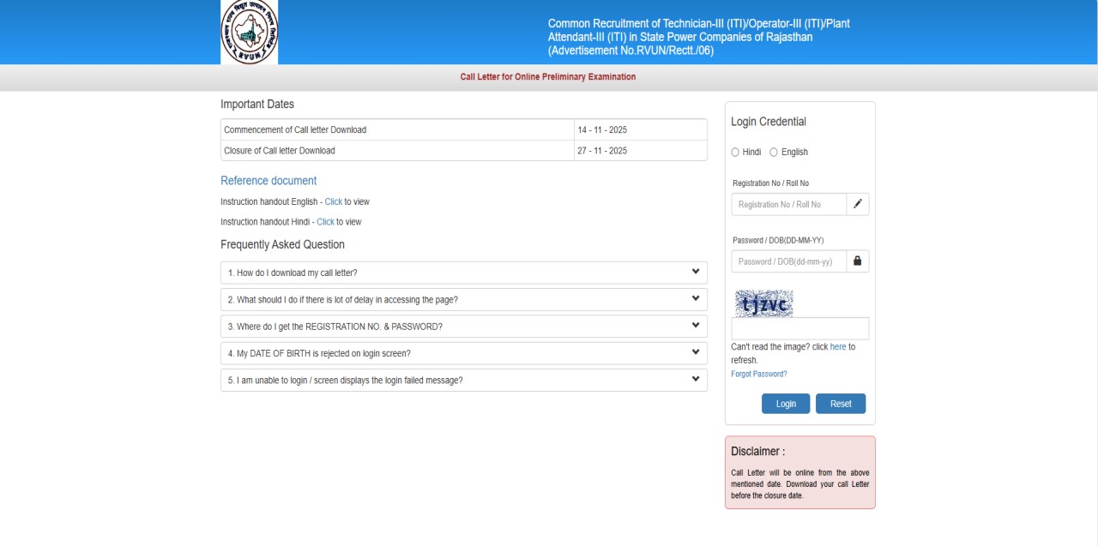Expand FAQ about DATE OF BIRTH rejection
This screenshot has width=1098, height=546.
point(463,352)
